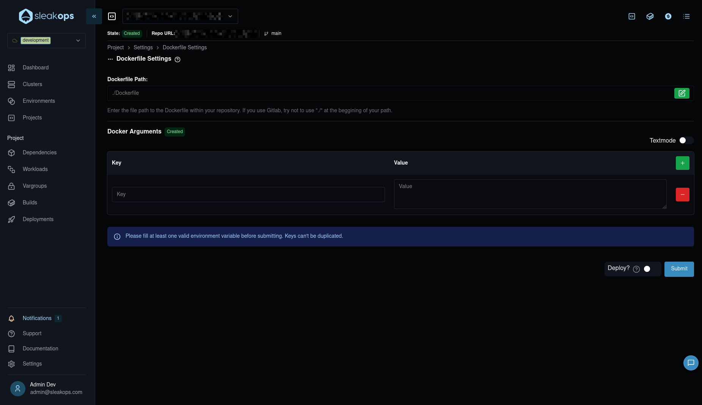
Task: Open the list menu icon top right
Action: point(686,16)
